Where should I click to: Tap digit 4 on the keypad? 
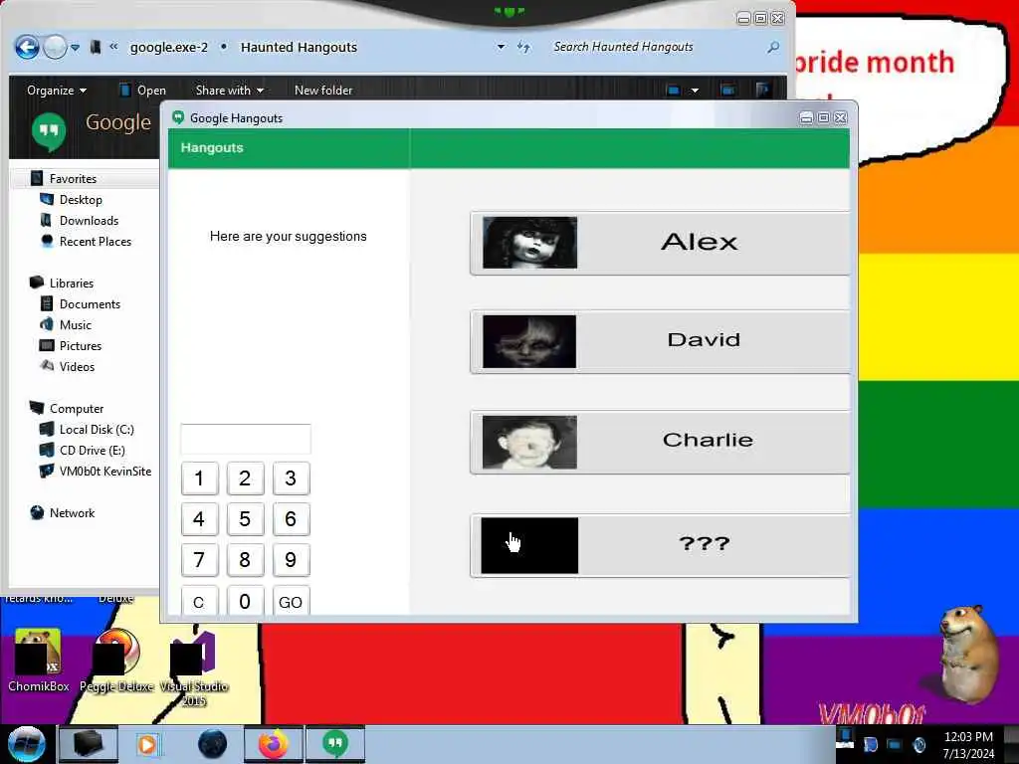point(199,519)
